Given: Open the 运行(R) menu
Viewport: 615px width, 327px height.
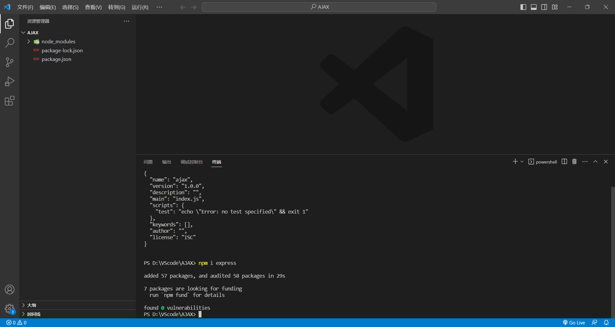Looking at the screenshot, I should 140,7.
